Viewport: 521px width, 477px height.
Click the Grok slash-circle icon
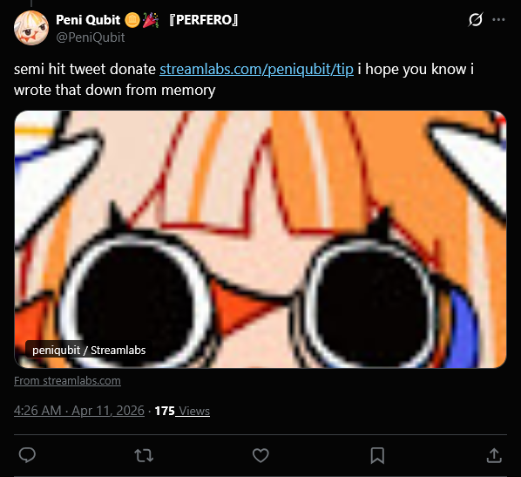point(475,20)
